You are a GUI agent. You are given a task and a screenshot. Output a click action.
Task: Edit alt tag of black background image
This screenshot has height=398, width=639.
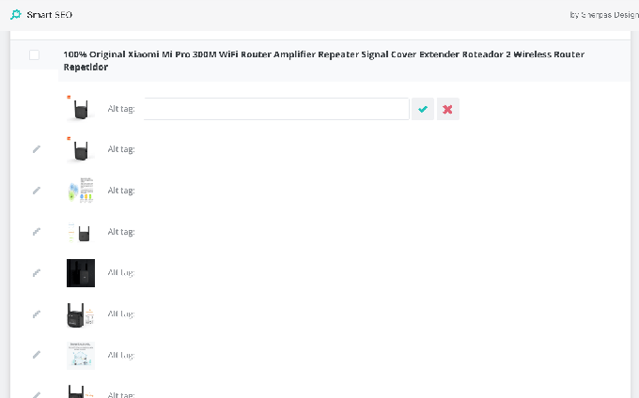(37, 272)
